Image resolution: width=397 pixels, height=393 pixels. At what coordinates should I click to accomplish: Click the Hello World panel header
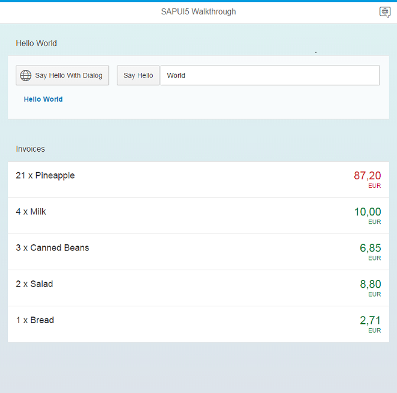click(x=37, y=43)
